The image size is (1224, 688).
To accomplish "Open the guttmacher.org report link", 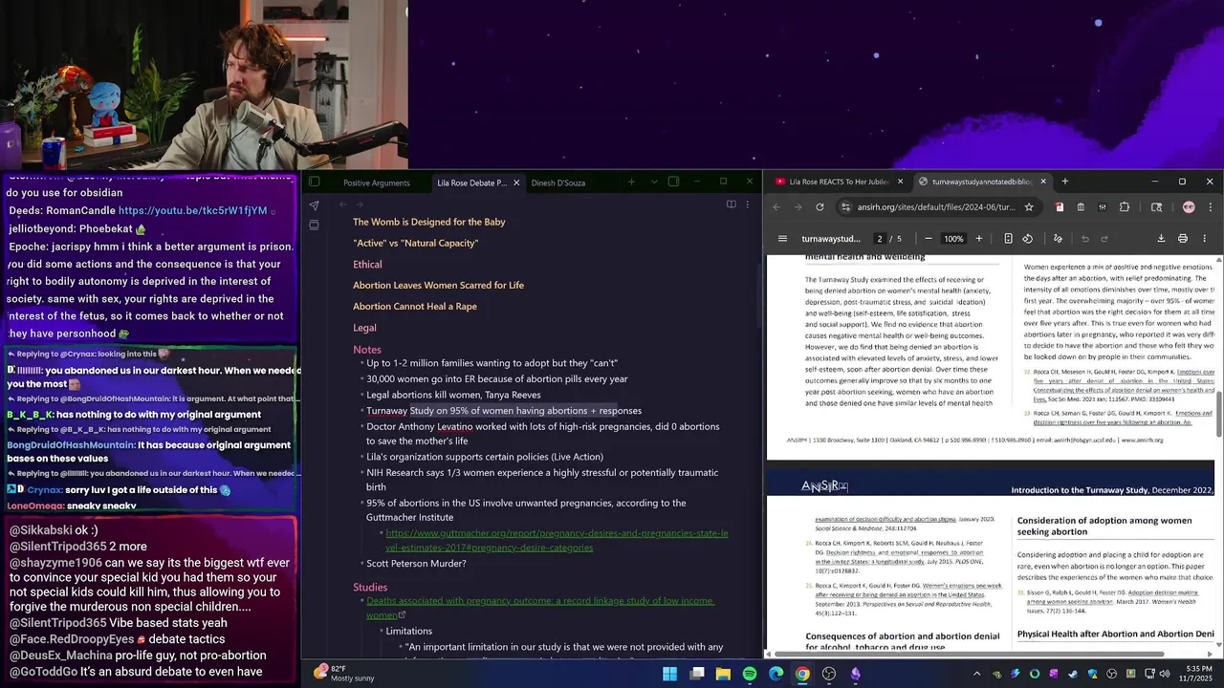I will [x=557, y=540].
